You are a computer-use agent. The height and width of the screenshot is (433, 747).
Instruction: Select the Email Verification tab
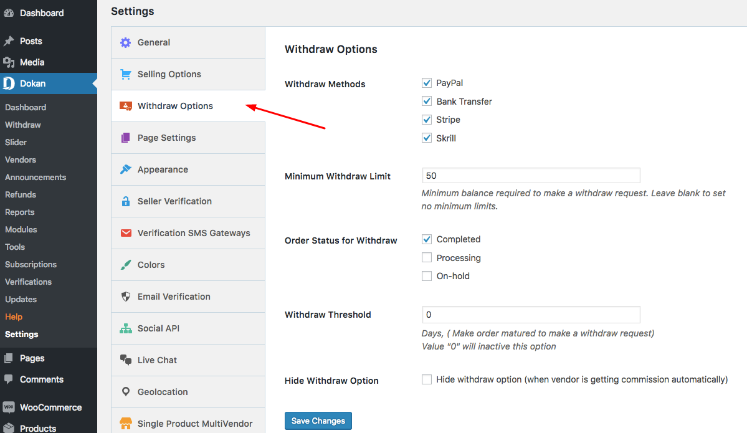188,297
